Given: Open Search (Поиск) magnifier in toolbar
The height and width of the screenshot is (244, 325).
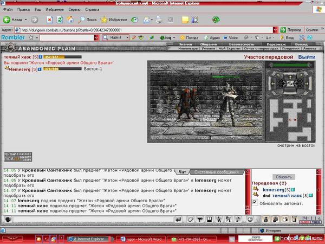Looking at the screenshot, I should pyautogui.click(x=87, y=20).
